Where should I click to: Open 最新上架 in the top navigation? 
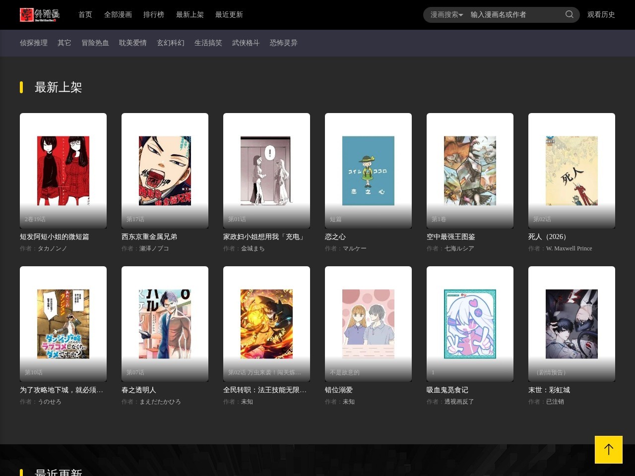(190, 15)
